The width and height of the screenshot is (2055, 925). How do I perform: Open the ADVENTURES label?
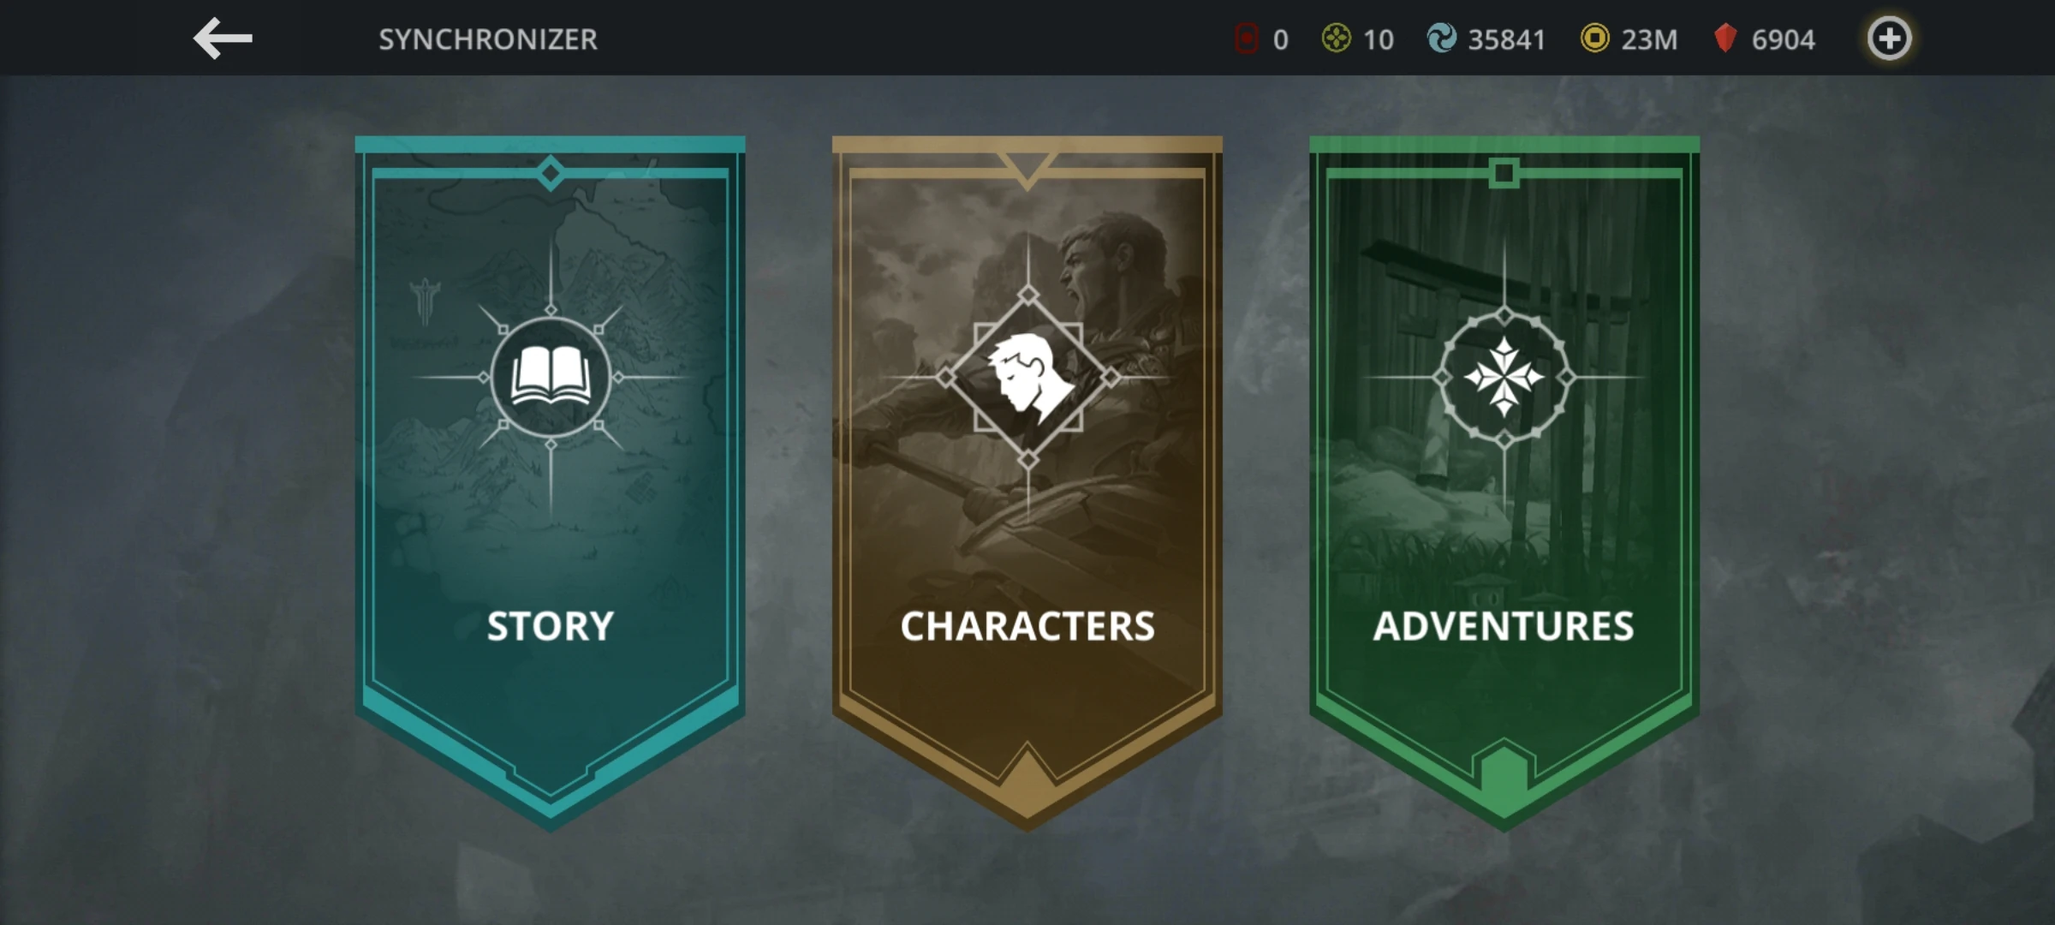1504,626
